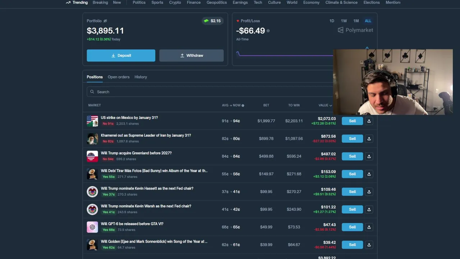Open GPT-6 before GTA VI thumbnail
460x259 pixels.
pos(92,227)
